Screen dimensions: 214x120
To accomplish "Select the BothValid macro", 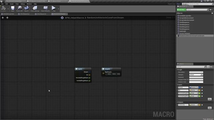I will 183,31.
